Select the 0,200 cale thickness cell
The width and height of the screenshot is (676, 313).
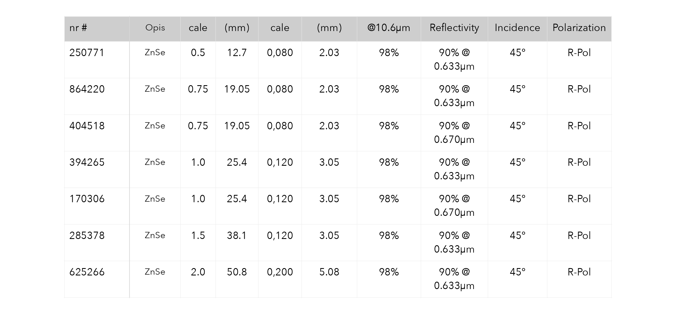click(280, 279)
